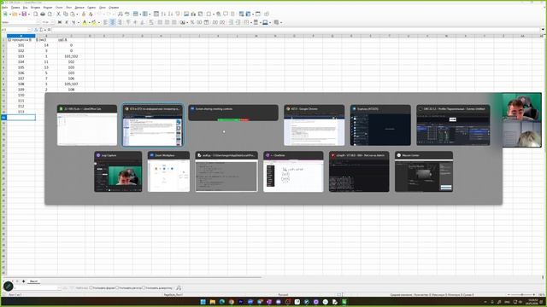Switch to the OneNote window thumbnail

[293, 171]
